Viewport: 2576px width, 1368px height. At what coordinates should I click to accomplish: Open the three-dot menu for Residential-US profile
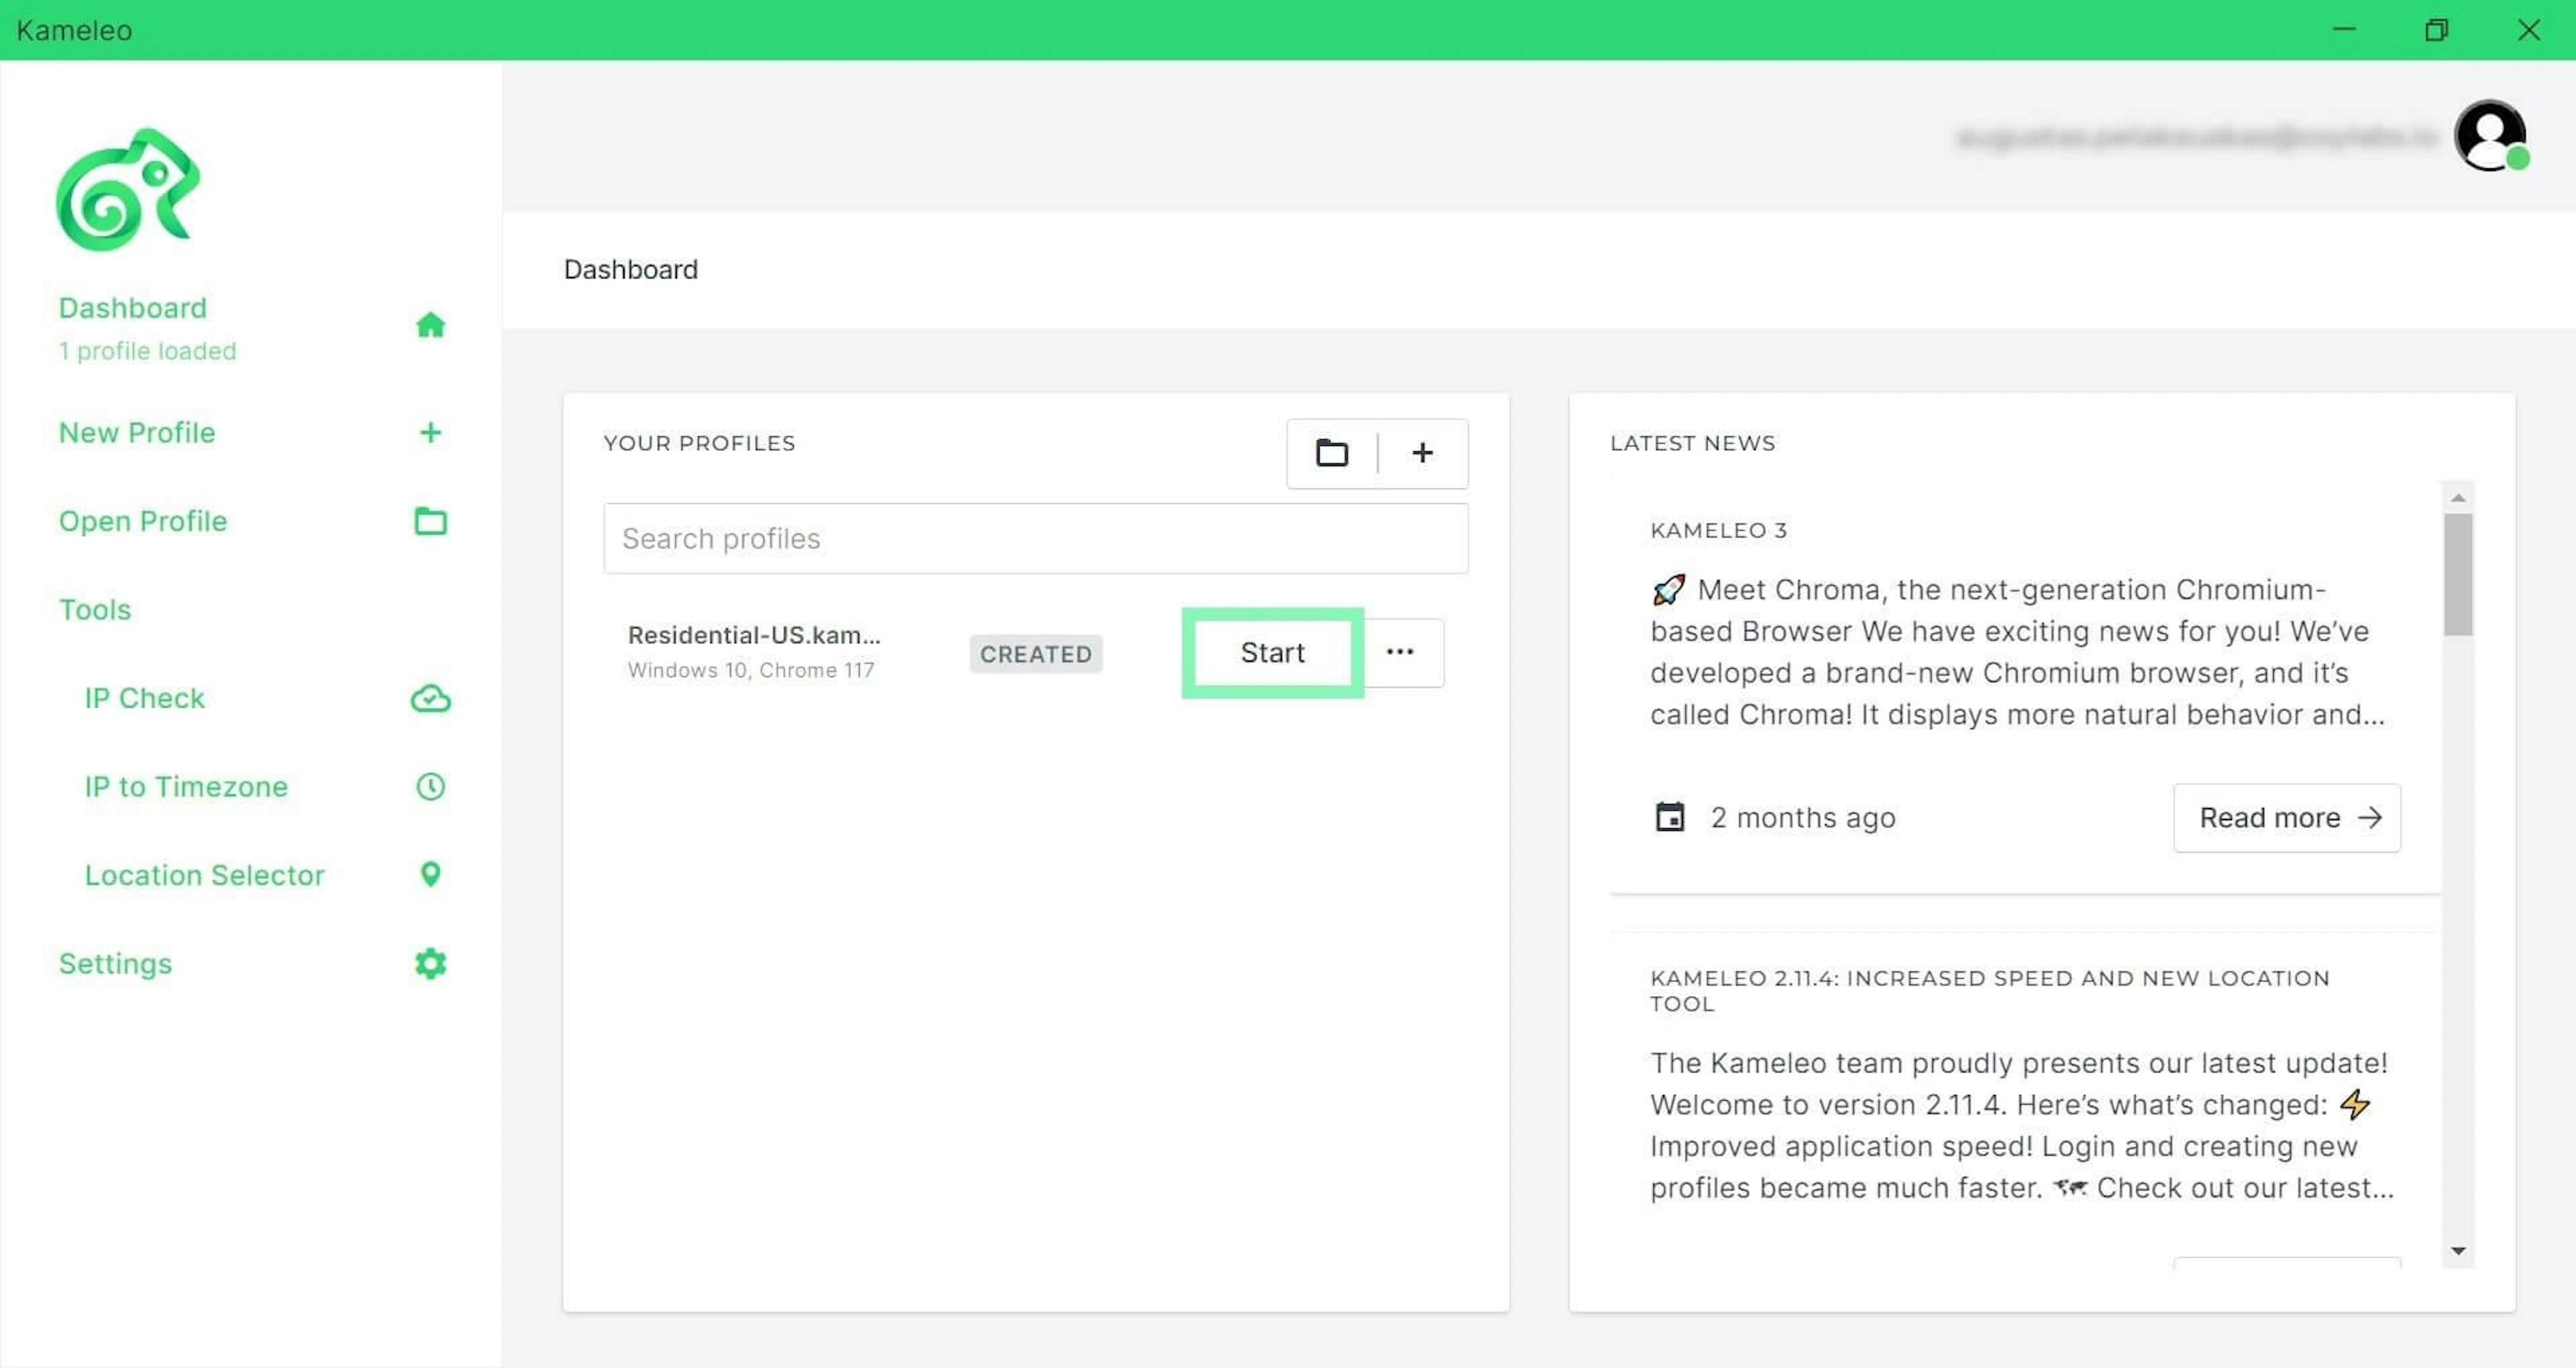(x=1400, y=652)
